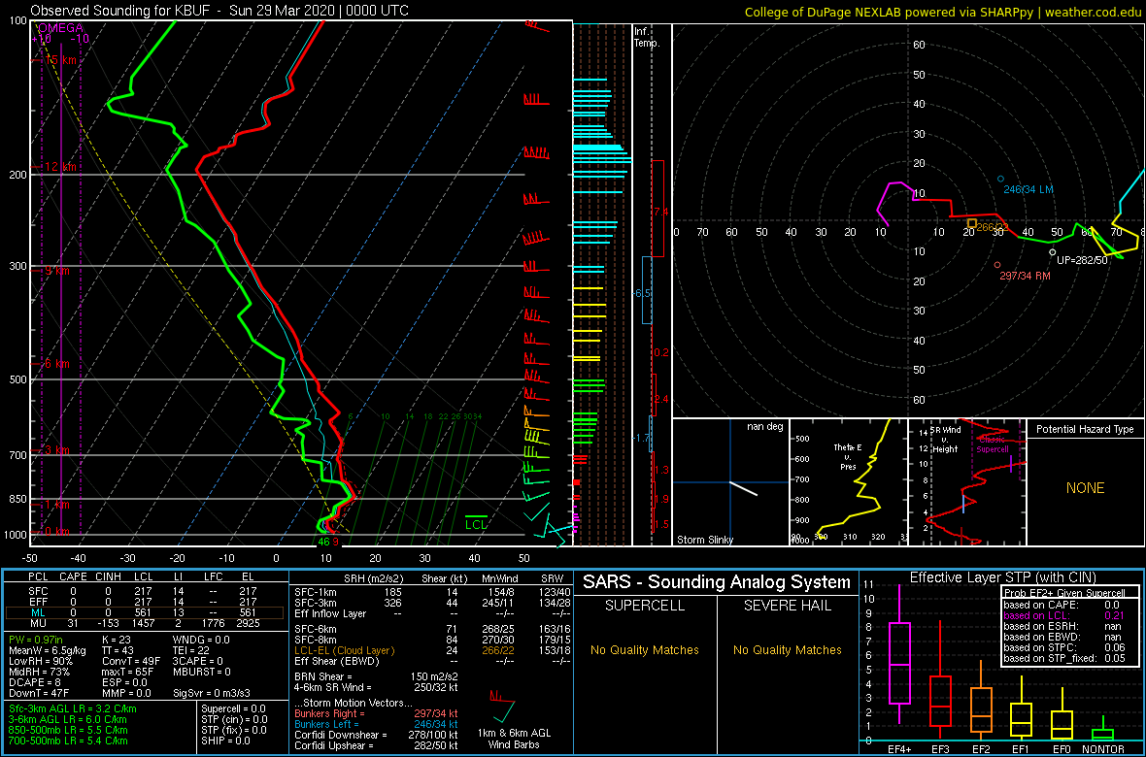Screen dimensions: 1146x757
Task: Click the 'maxT = 65F' value
Action: point(128,673)
